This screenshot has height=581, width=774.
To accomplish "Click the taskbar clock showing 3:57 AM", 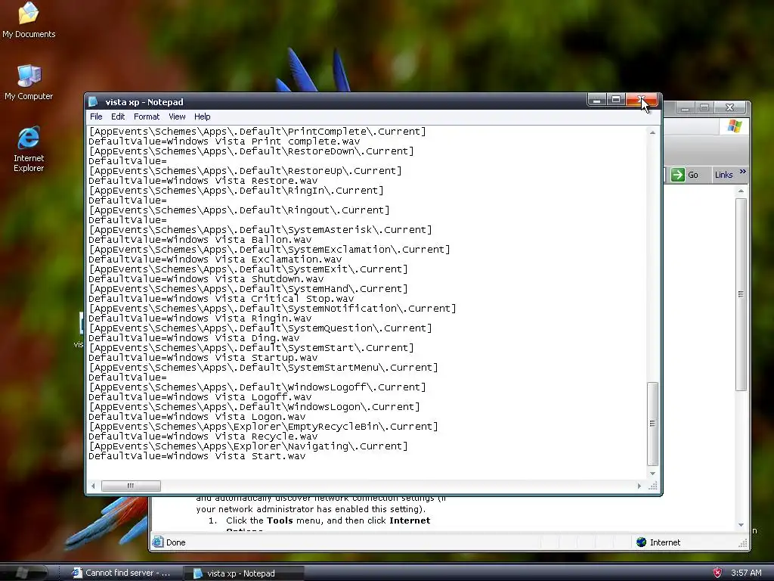I will tap(746, 573).
